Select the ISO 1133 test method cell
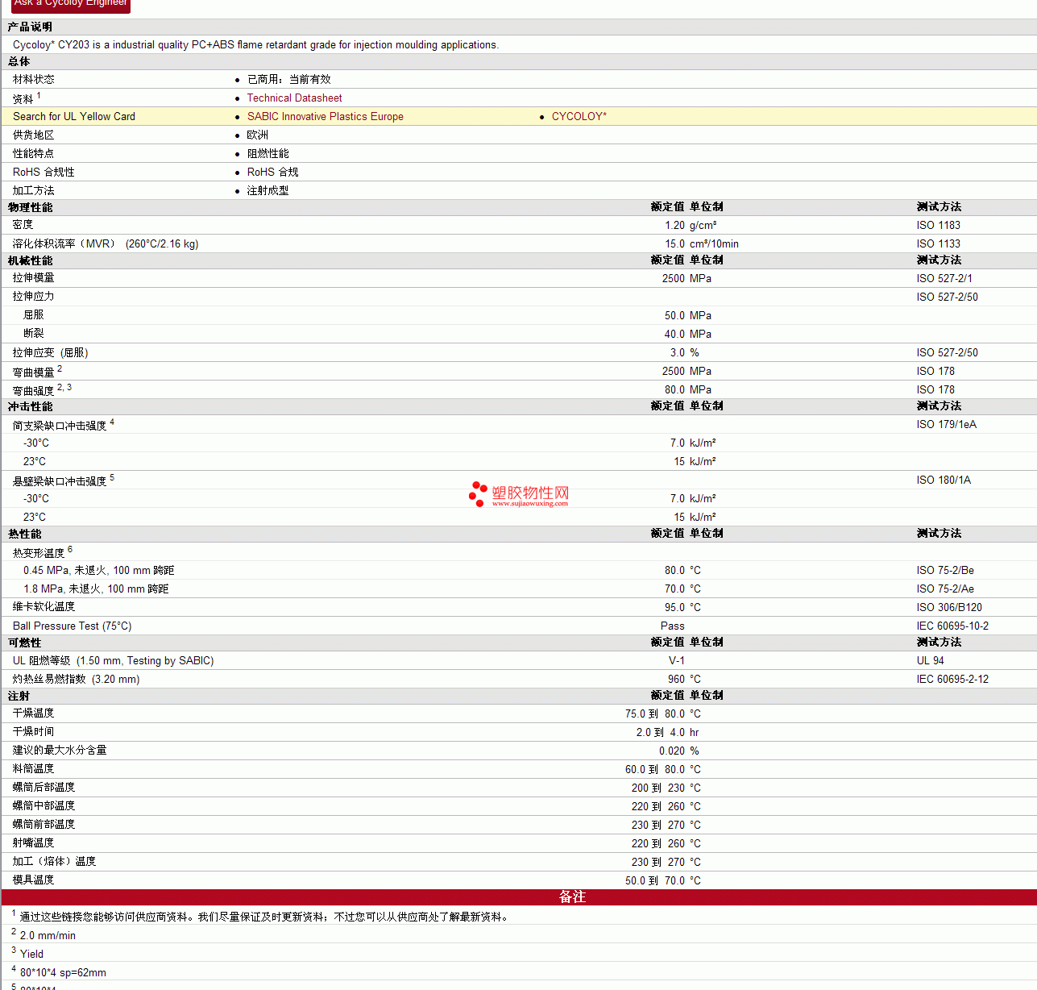 coord(938,243)
